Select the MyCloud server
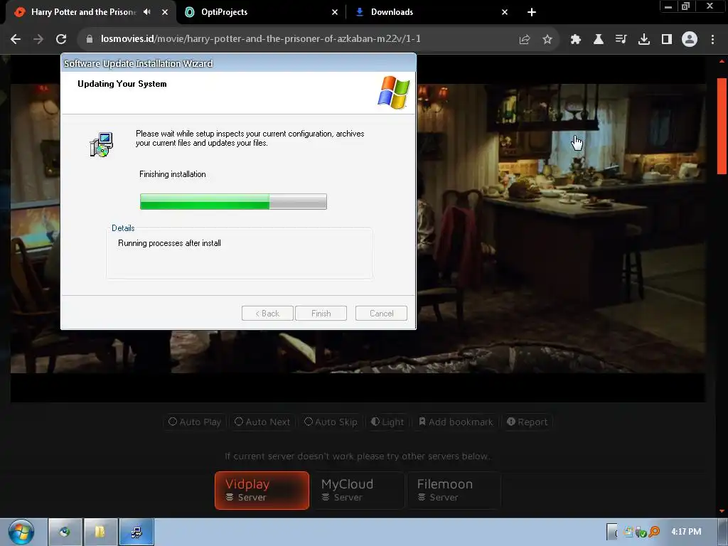The width and height of the screenshot is (728, 546). tap(358, 491)
